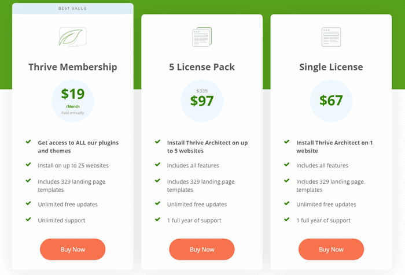The width and height of the screenshot is (405, 275).
Task: Select the BEST VALUE banner
Action: coord(72,9)
